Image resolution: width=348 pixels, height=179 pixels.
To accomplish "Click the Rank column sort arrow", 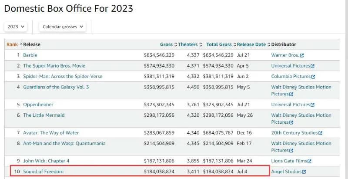I will tap(21, 44).
